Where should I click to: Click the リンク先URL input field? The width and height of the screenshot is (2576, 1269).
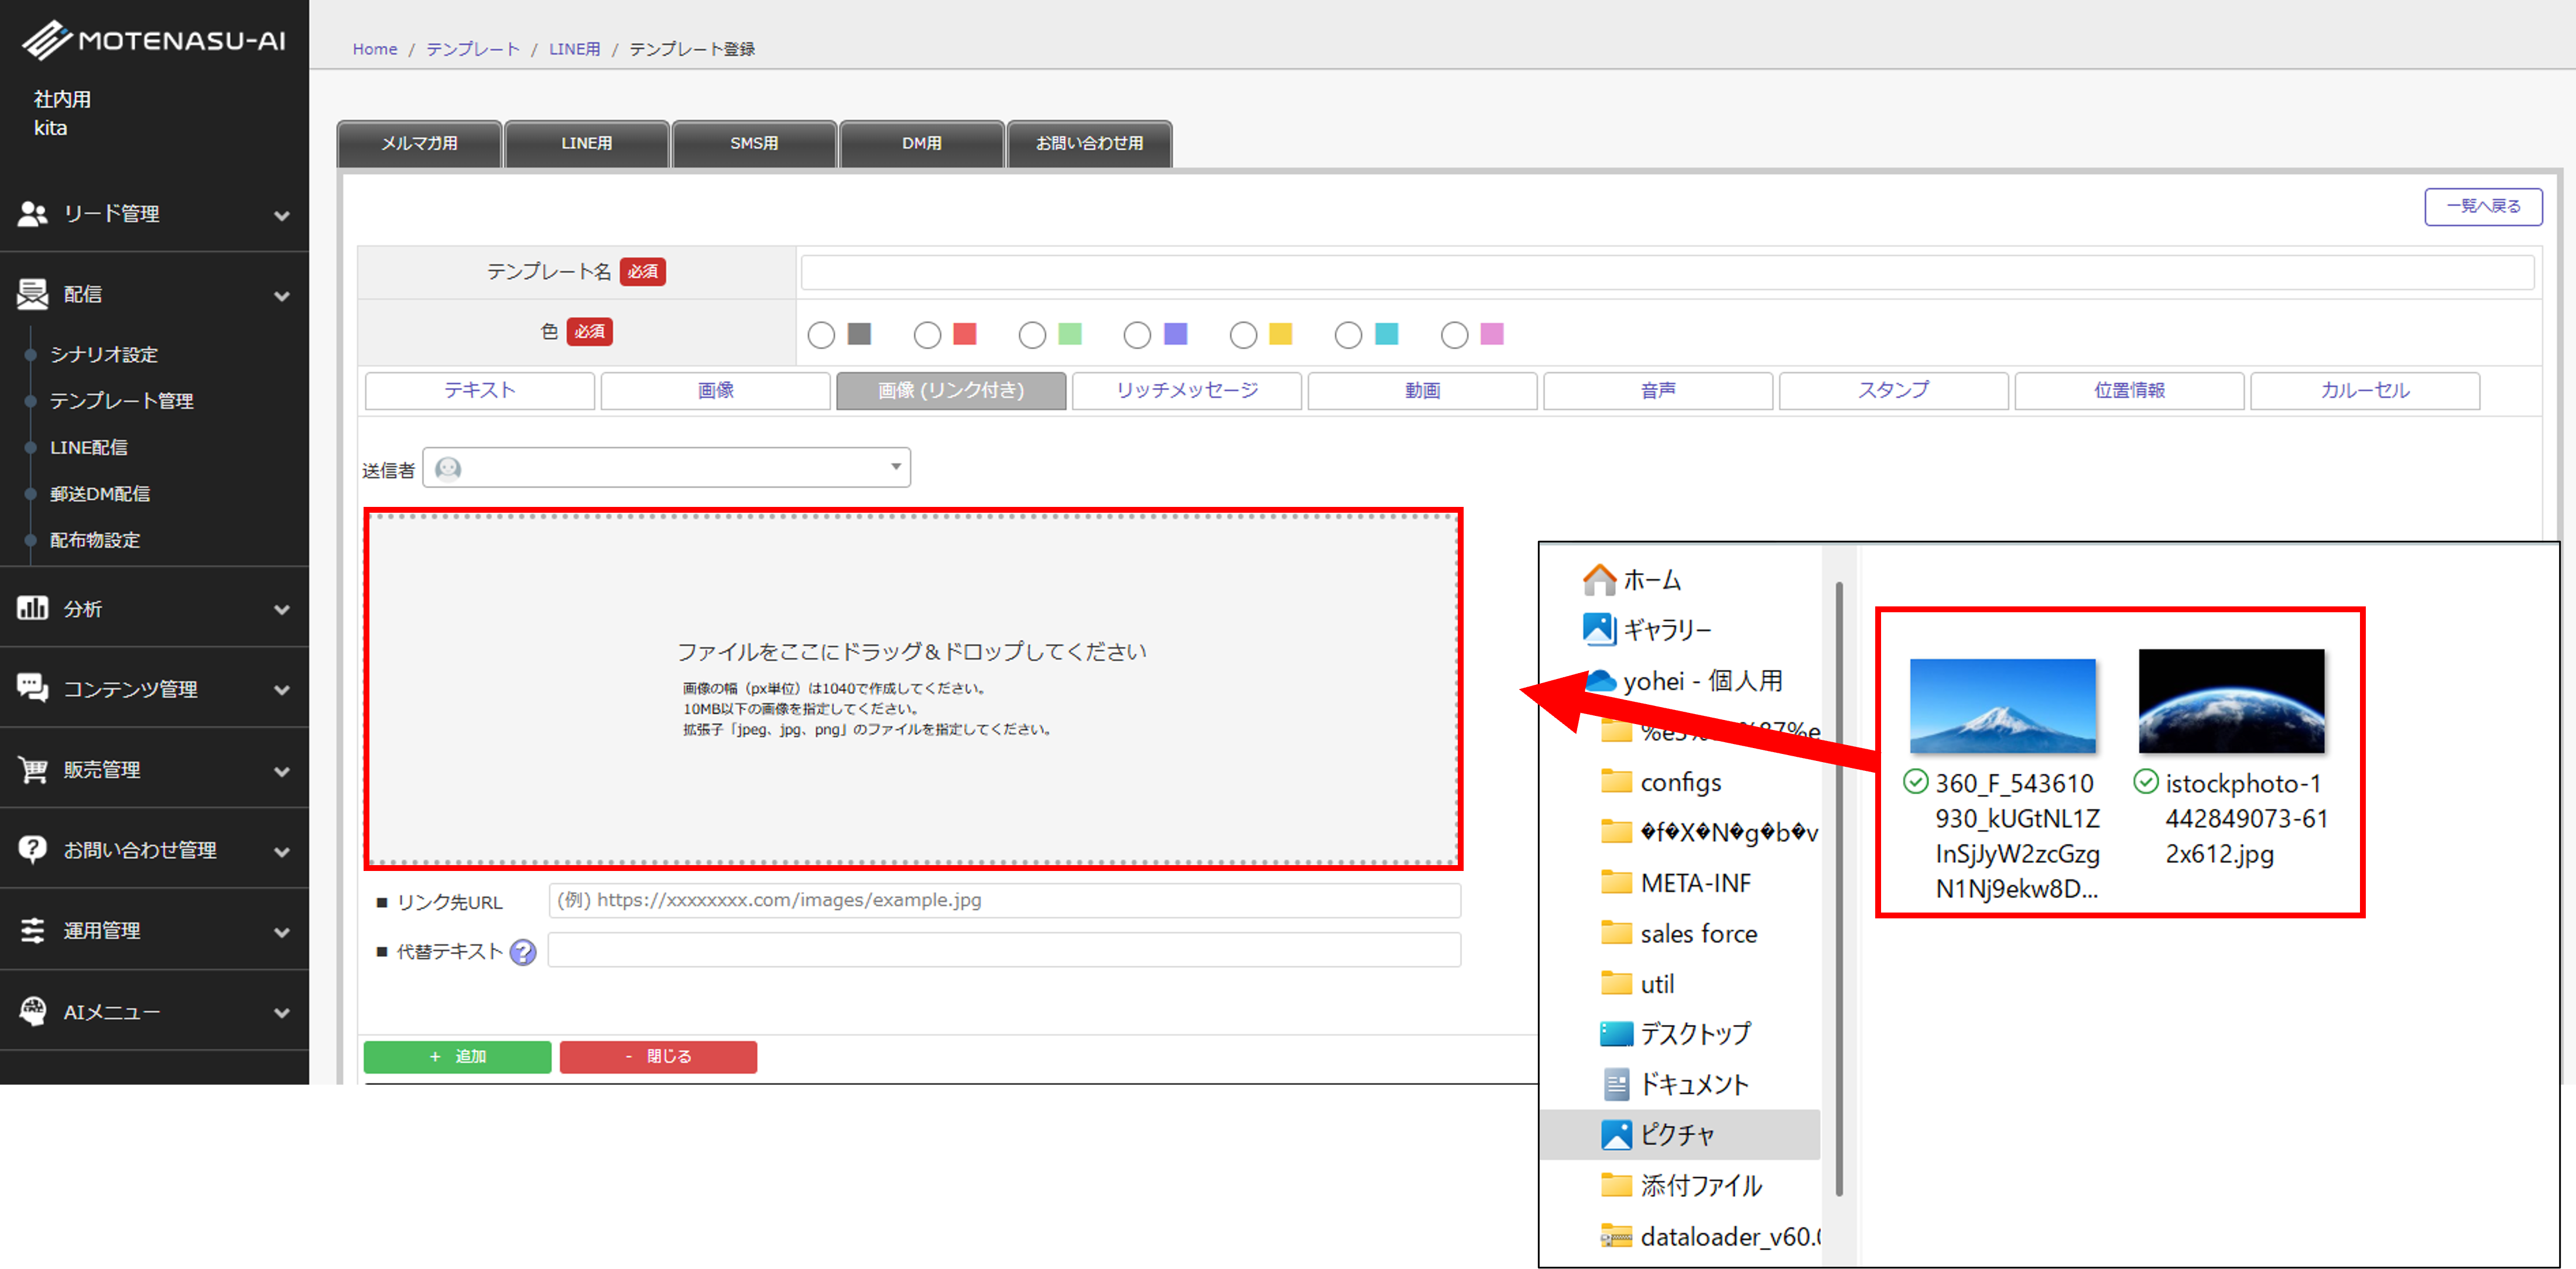click(x=1004, y=900)
